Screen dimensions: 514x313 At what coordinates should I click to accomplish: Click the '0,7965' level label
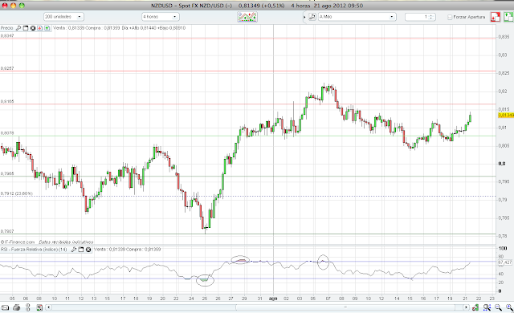coord(7,173)
